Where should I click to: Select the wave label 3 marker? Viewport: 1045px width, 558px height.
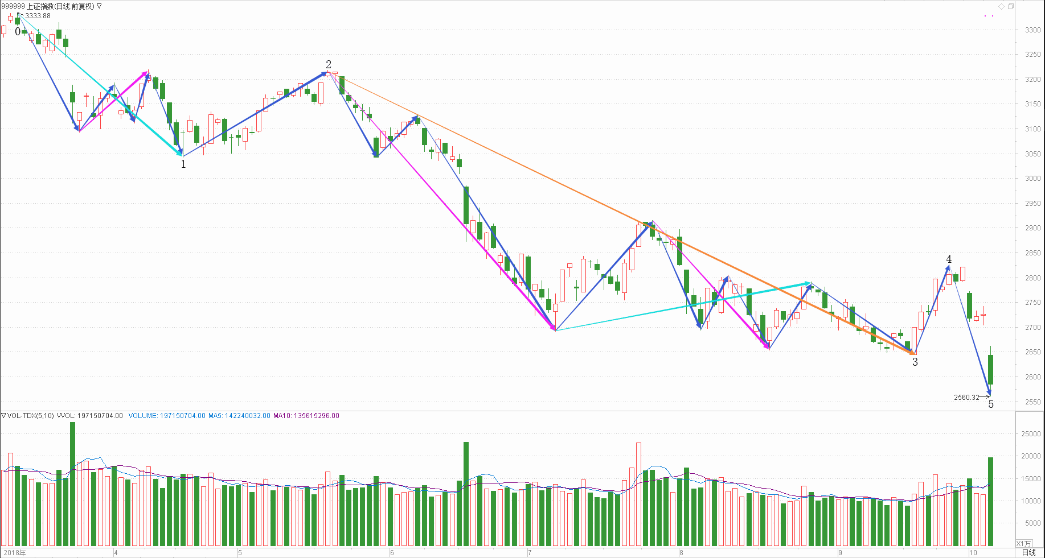(x=915, y=362)
